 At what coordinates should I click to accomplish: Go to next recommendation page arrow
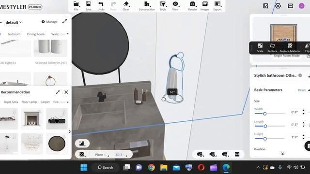coord(70,131)
